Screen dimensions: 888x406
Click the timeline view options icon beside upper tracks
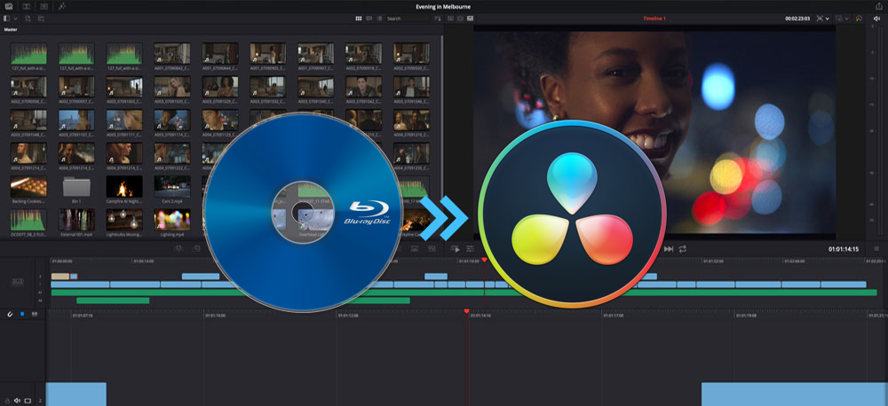click(17, 280)
